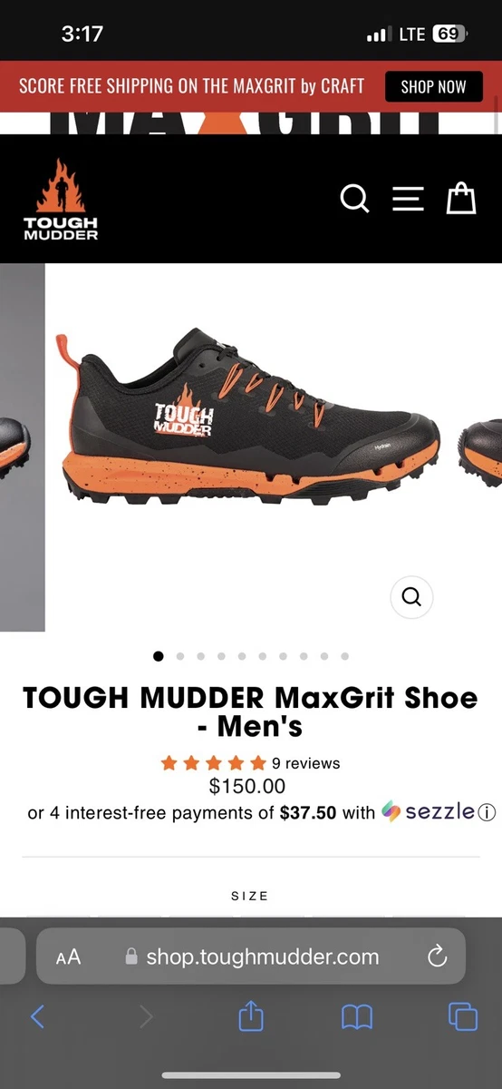Screen dimensions: 502x1089
Task: Open Safari bookmarks book icon
Action: point(357,1017)
